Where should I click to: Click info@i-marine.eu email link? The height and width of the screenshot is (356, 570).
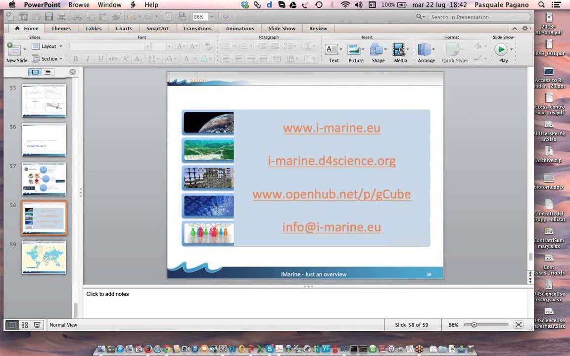point(332,227)
